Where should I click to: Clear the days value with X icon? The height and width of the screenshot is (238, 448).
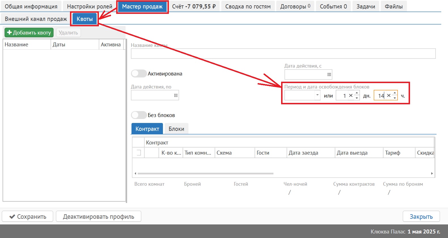tap(351, 96)
